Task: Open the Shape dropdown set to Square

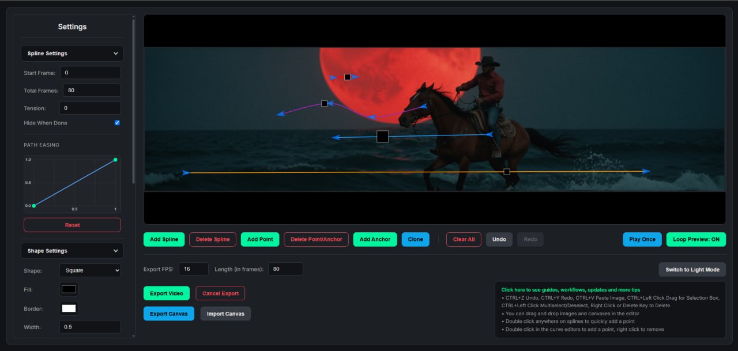Action: [x=90, y=270]
